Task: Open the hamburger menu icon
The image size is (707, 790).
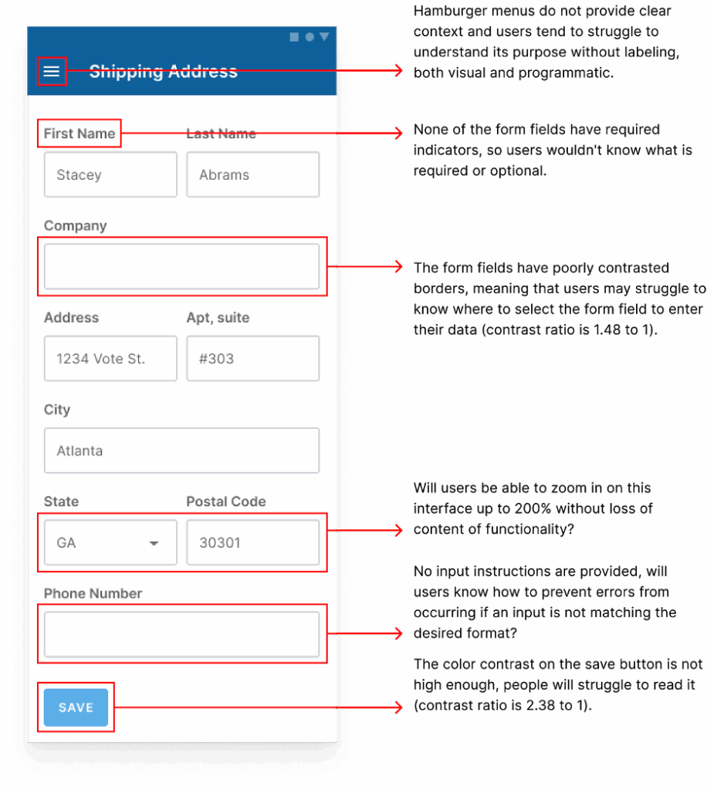Action: [x=52, y=71]
